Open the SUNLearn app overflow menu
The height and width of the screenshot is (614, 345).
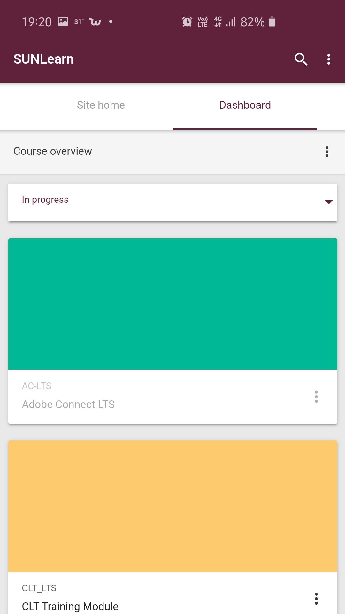328,59
